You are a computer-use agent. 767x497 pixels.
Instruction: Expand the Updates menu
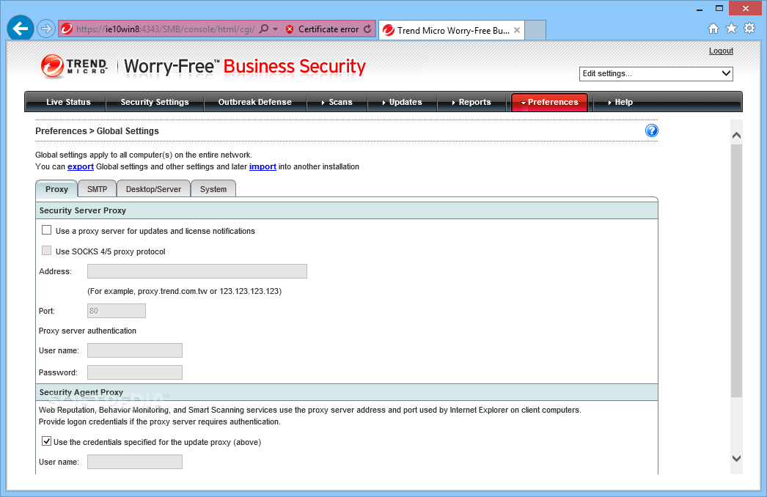point(402,102)
